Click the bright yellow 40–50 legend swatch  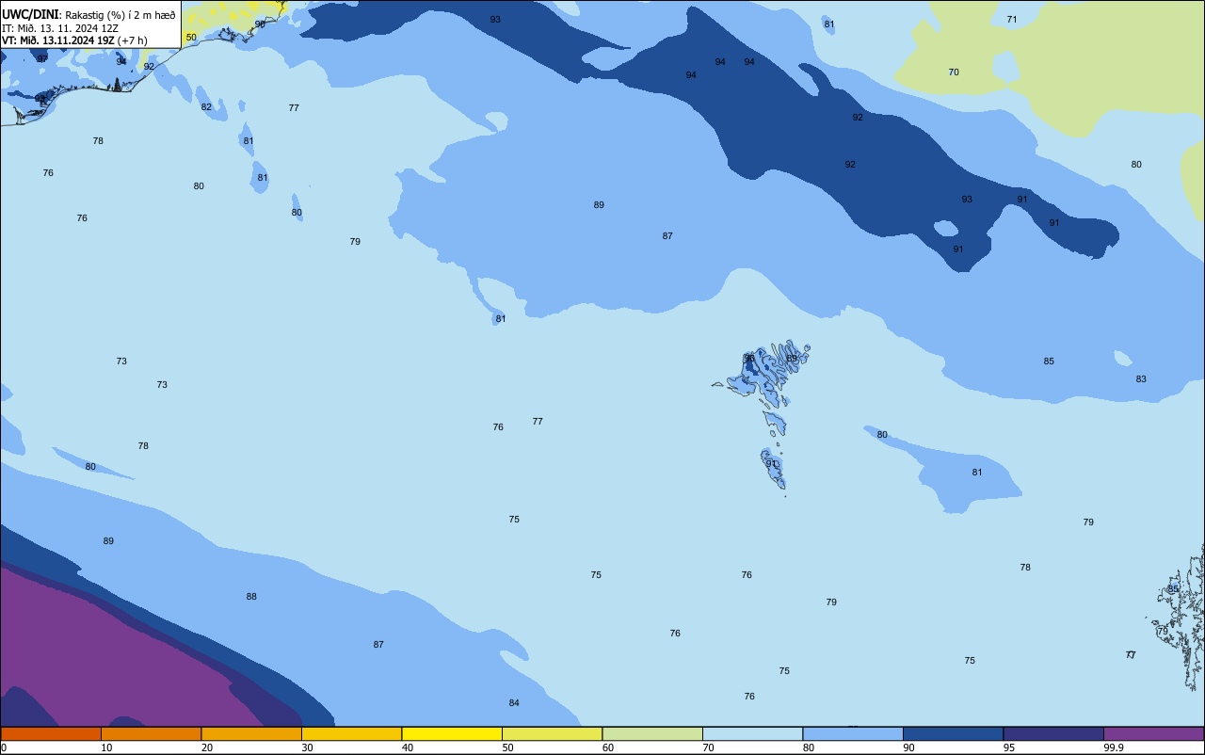point(452,733)
